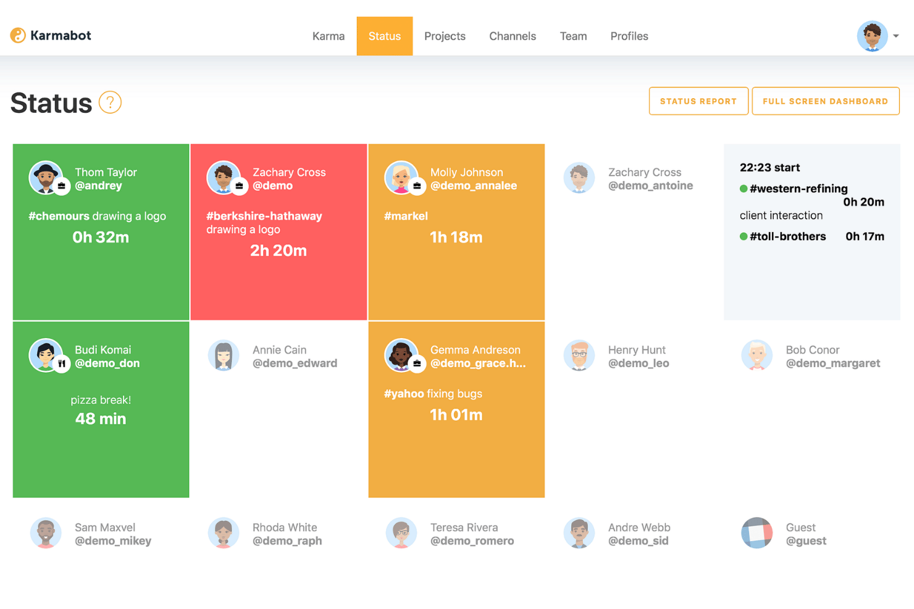This screenshot has width=914, height=609.
Task: Open the #berkshire-hathaway channel tag
Action: point(264,216)
